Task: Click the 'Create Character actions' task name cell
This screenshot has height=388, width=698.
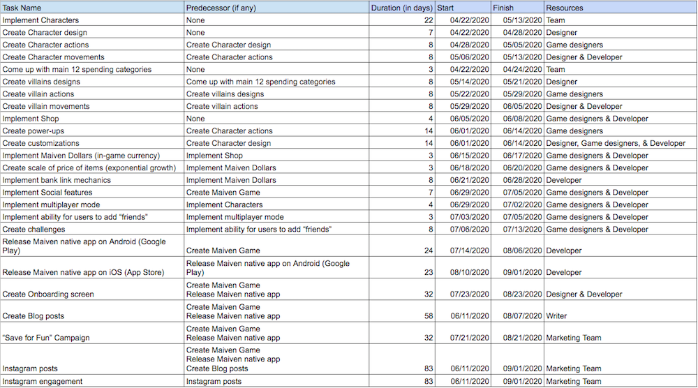Action: pyautogui.click(x=92, y=45)
